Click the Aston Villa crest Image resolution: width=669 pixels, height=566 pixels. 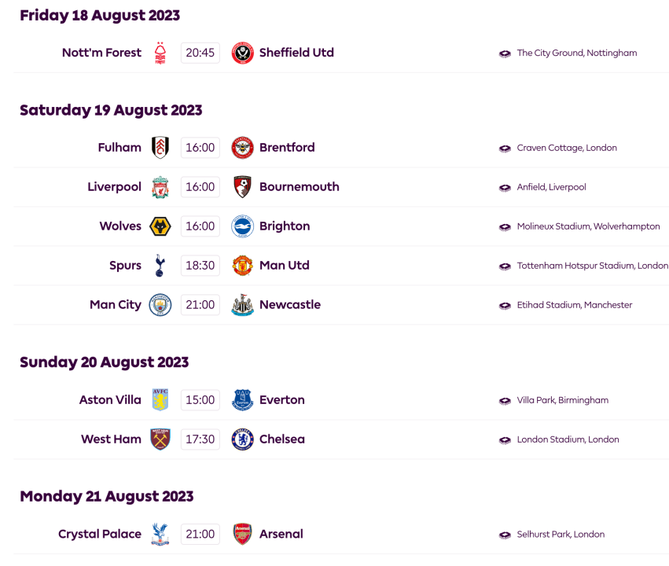pyautogui.click(x=160, y=400)
